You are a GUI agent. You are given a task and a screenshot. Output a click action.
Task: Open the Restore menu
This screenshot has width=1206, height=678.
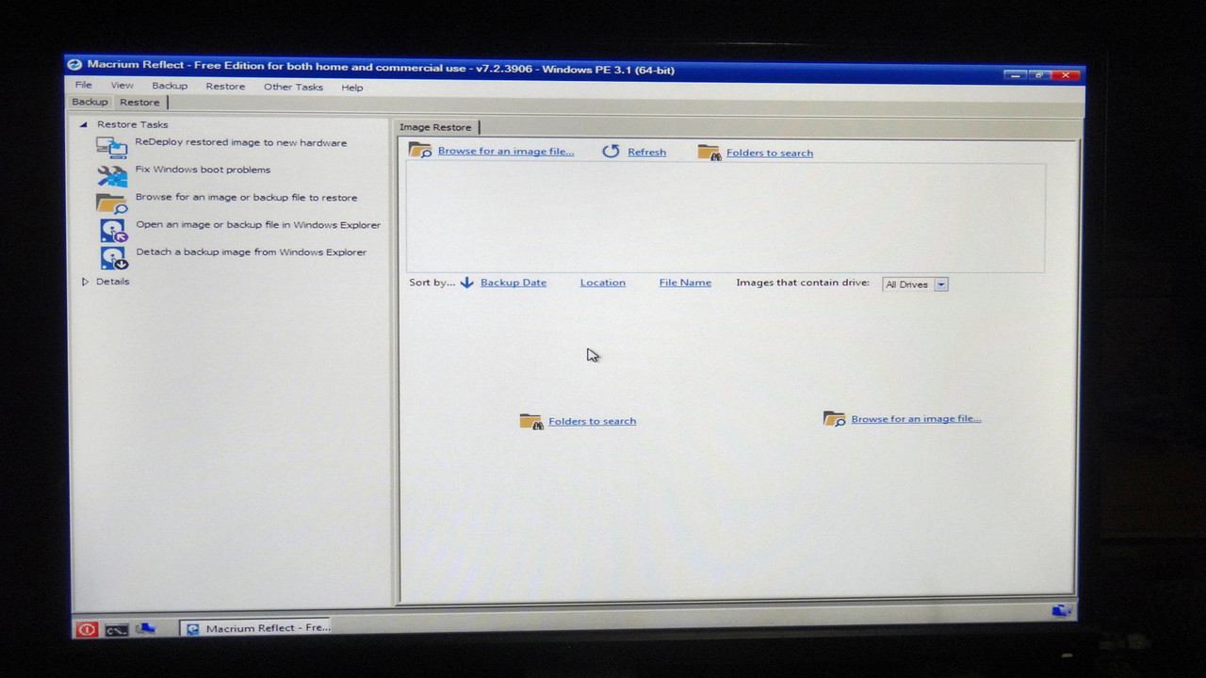point(225,87)
